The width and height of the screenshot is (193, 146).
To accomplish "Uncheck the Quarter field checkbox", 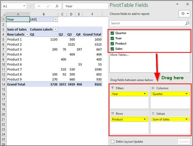I will pyautogui.click(x=112, y=33).
